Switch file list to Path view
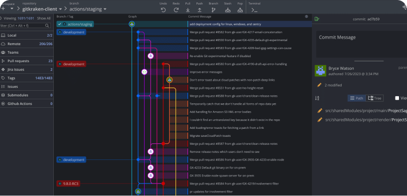Screen dimensions: 407x196 357,98
